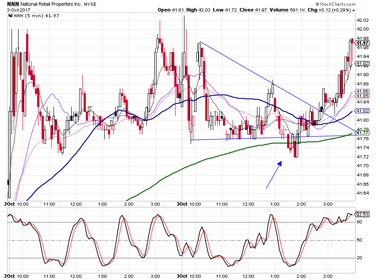Click the Chg +0.12 (+0.29%) reading
The height and width of the screenshot is (280, 376).
pos(329,10)
